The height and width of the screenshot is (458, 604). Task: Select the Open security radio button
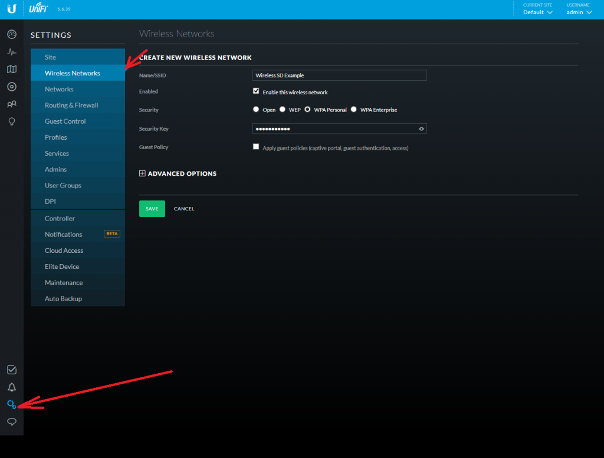pos(256,109)
